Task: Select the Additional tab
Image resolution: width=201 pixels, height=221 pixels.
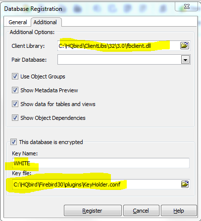Action: 45,22
